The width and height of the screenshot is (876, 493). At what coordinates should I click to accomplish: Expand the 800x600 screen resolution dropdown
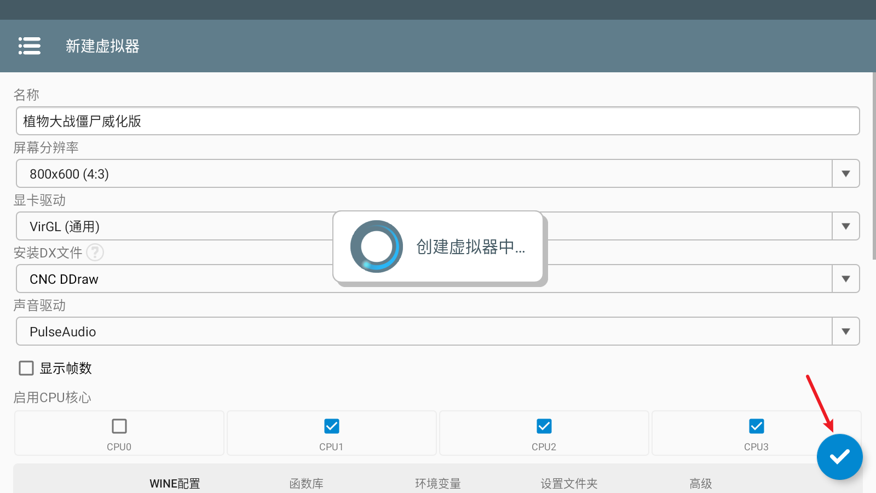845,174
